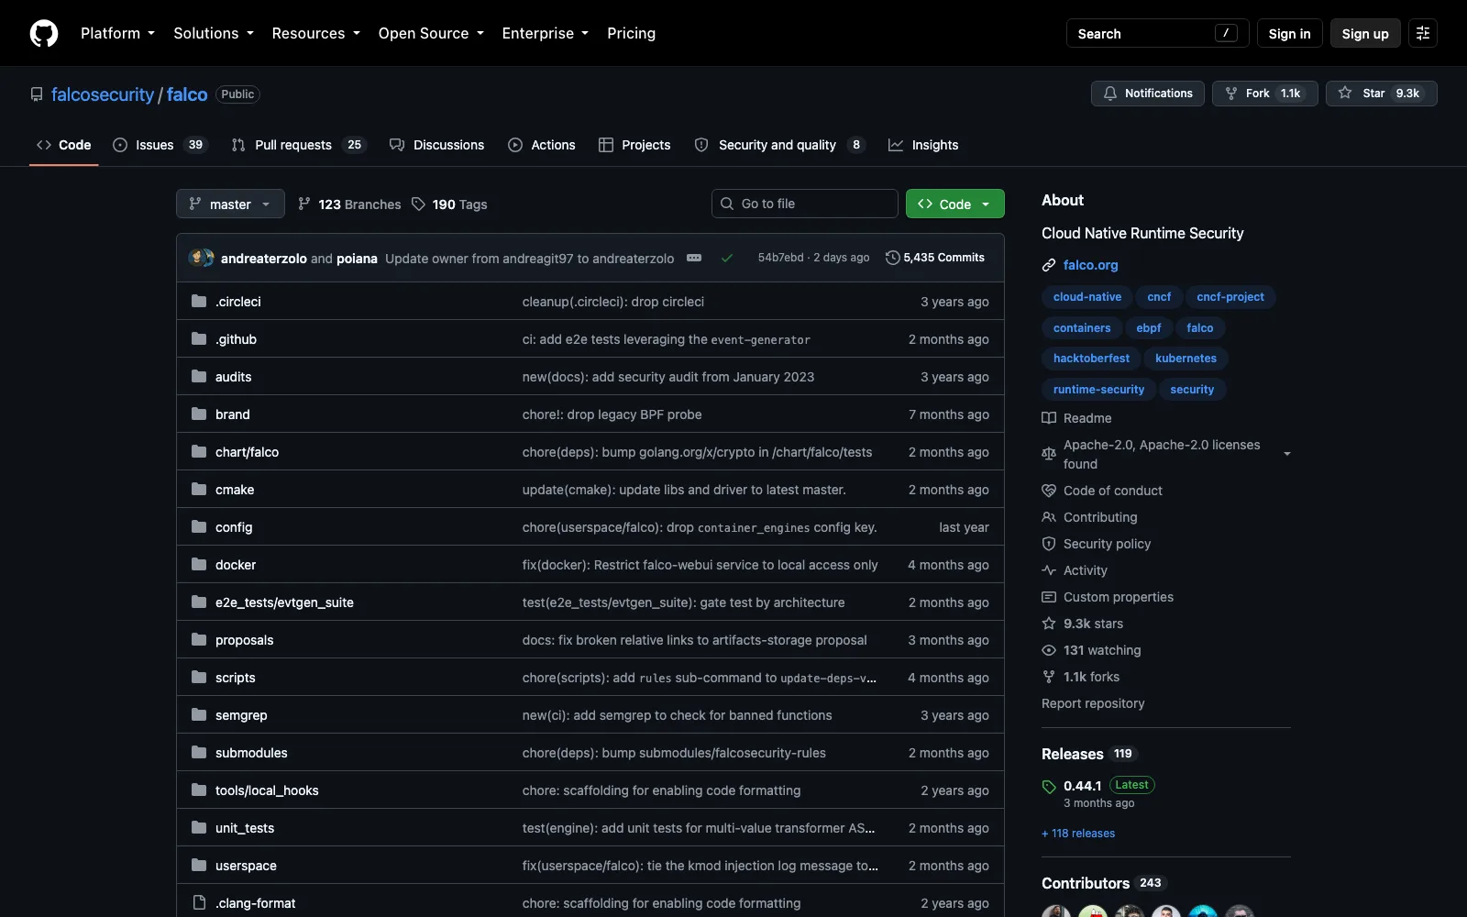The width and height of the screenshot is (1467, 917).
Task: Open the Pricing link
Action: point(631,33)
